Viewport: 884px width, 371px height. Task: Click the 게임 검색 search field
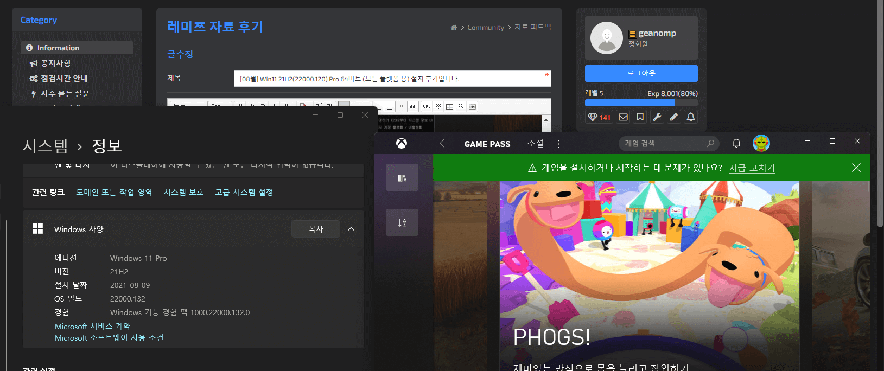[x=669, y=143]
